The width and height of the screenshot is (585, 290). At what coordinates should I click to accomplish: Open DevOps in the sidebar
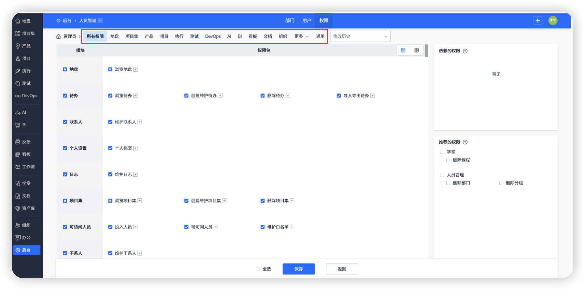[26, 96]
